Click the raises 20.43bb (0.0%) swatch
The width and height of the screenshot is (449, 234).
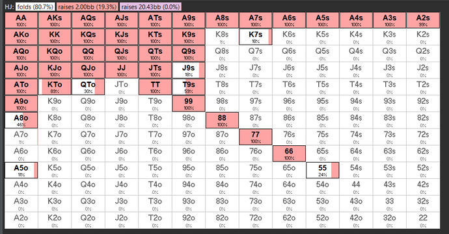[150, 6]
